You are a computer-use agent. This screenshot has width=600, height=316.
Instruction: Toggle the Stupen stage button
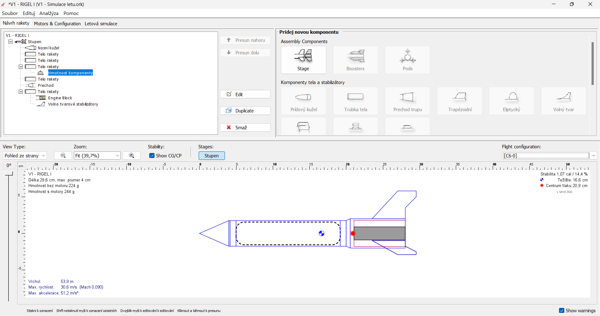(211, 156)
